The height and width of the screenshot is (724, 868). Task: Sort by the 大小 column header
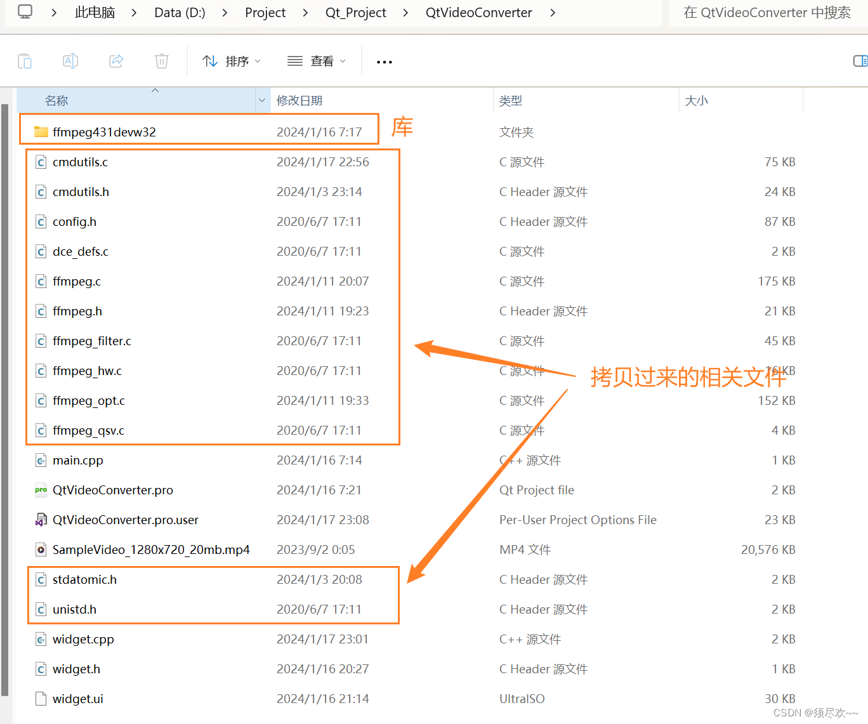point(741,100)
